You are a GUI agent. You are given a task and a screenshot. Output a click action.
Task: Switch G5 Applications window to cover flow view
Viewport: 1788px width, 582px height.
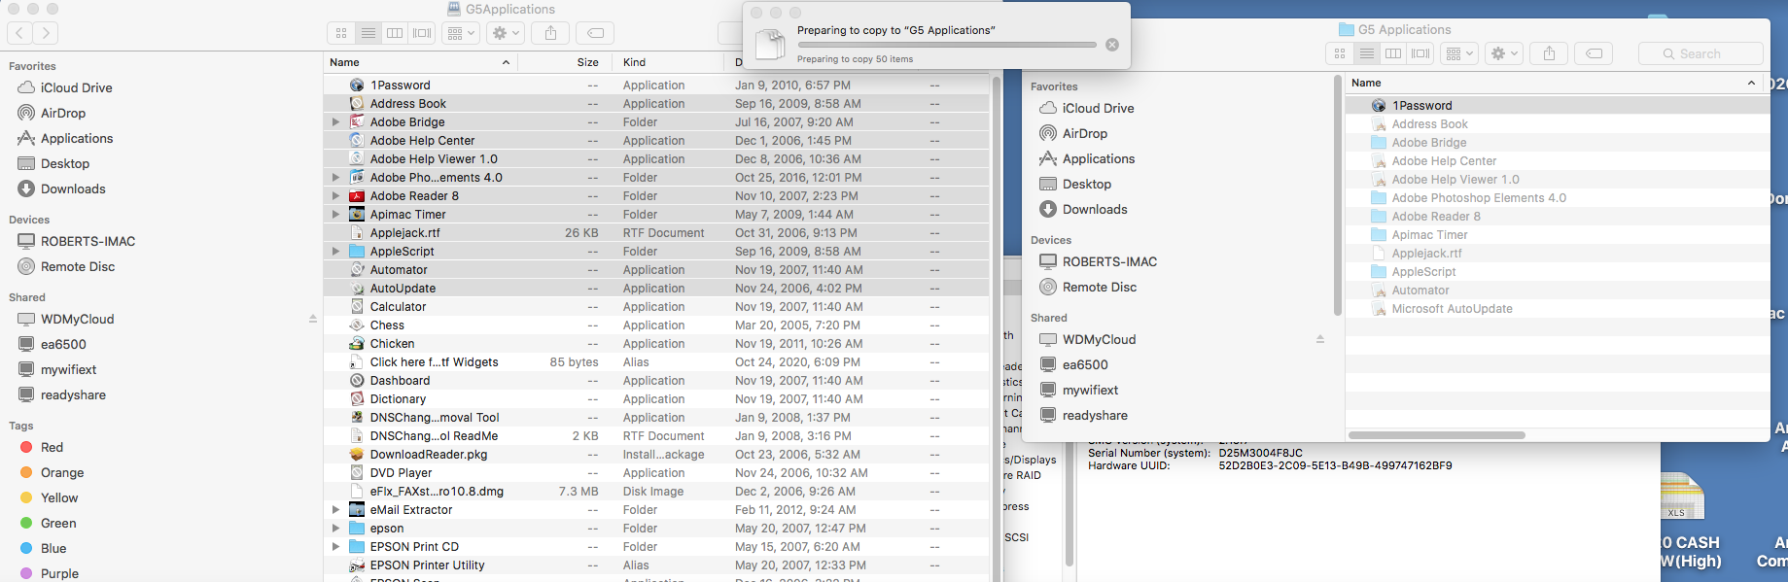click(1420, 53)
